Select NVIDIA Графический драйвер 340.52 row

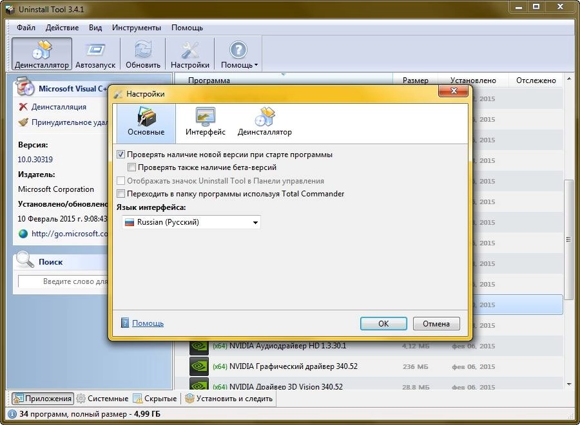(x=369, y=366)
